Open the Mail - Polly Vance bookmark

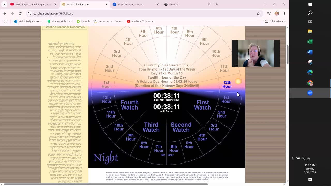28,21
